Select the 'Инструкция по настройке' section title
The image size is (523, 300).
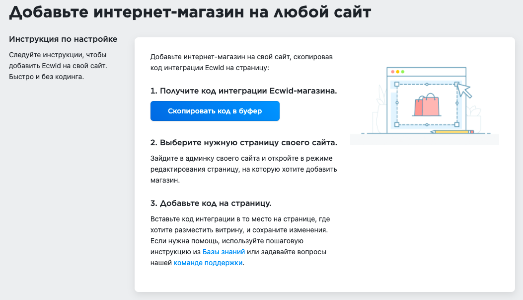click(x=63, y=39)
